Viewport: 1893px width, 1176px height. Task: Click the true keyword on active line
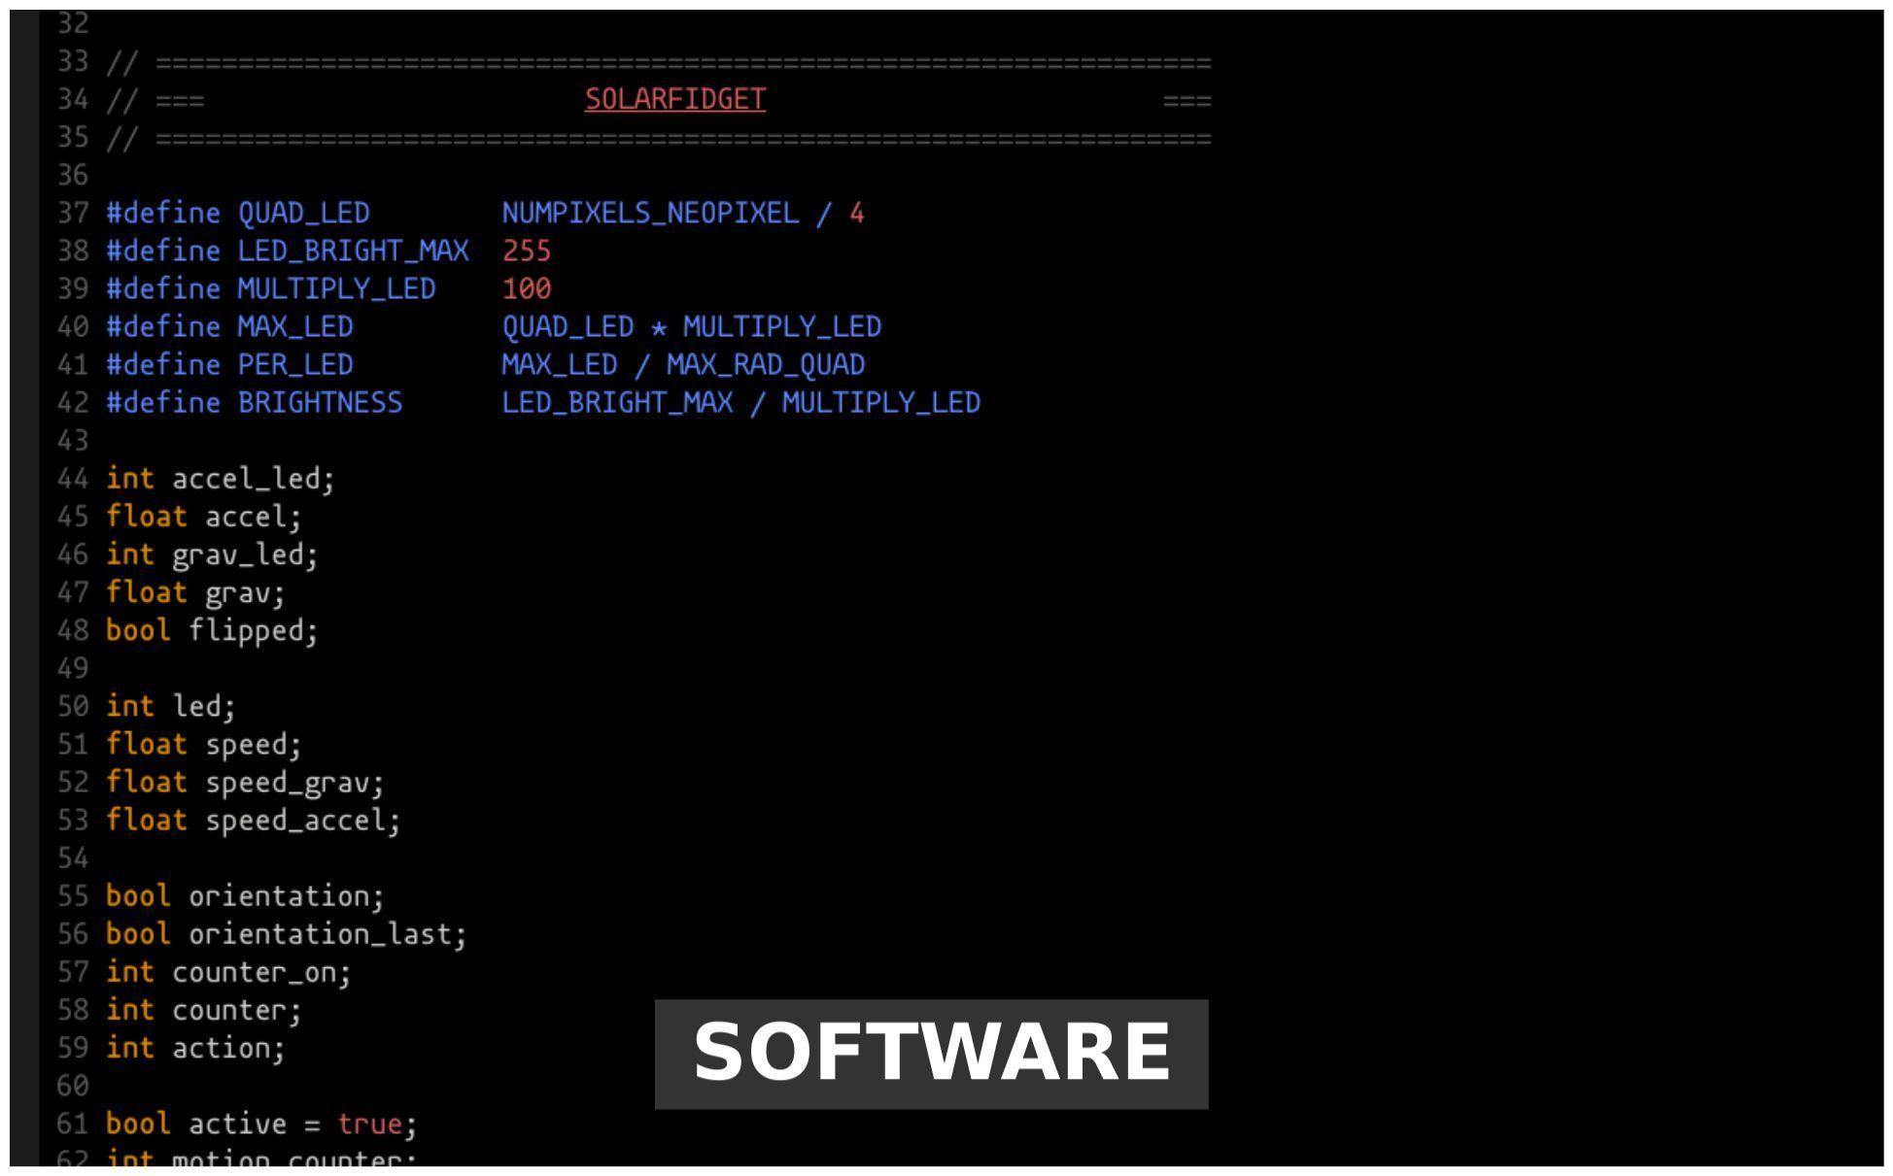tap(369, 1124)
